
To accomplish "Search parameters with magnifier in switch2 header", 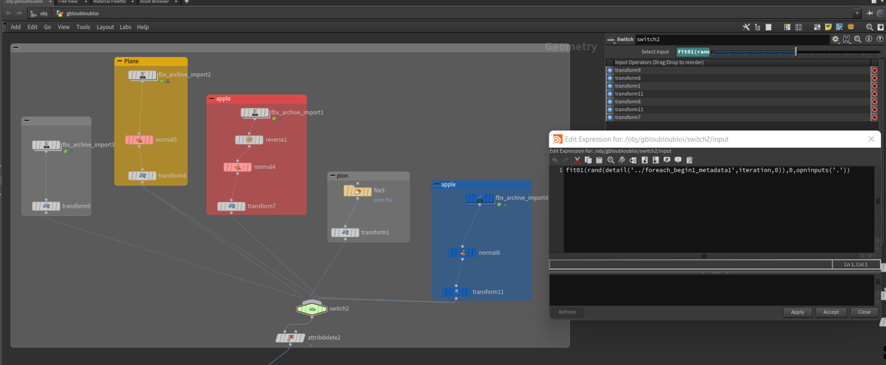I will pos(858,39).
